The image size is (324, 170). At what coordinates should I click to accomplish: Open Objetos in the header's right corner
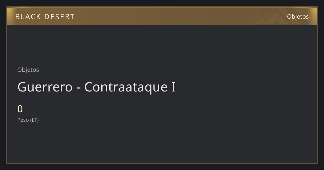point(298,16)
